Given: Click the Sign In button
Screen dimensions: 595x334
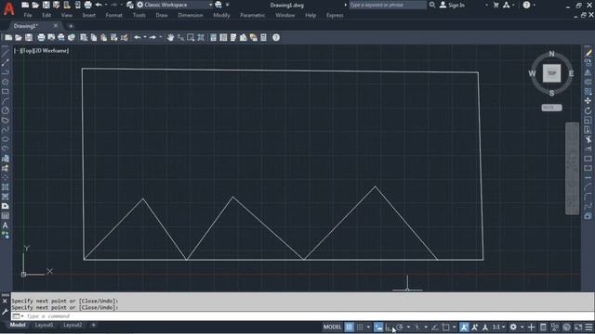Looking at the screenshot, I should (452, 5).
